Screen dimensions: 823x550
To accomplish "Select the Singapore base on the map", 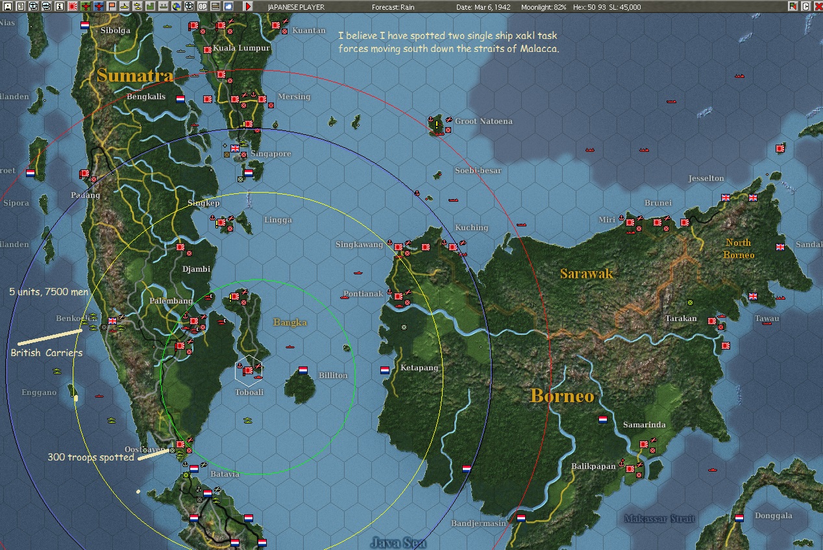I will point(235,149).
